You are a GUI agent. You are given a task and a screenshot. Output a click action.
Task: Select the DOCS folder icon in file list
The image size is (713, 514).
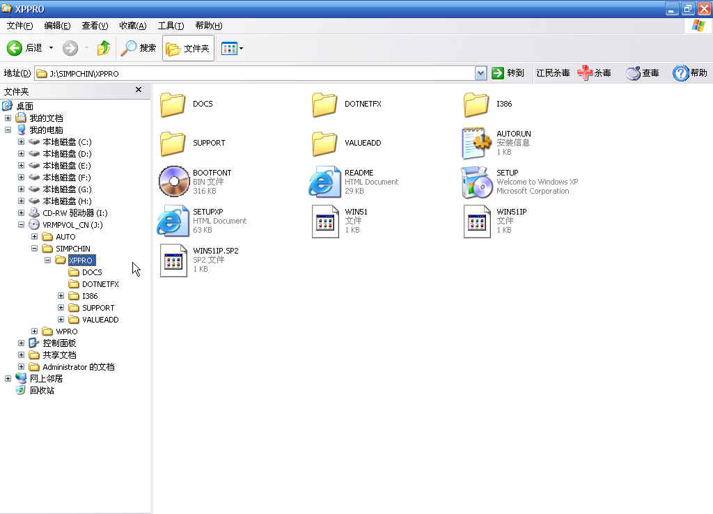[173, 104]
